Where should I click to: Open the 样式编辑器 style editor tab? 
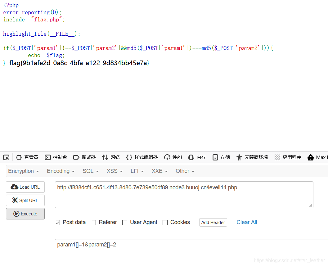pos(142,157)
